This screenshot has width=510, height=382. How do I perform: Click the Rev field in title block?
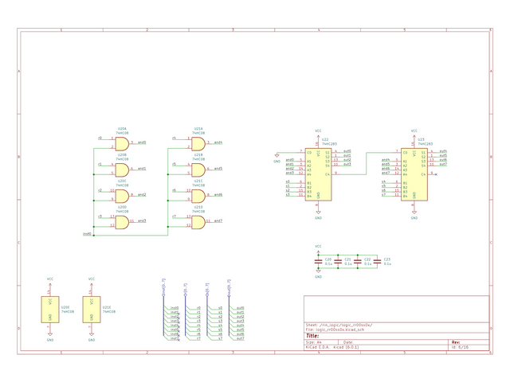coord(456,341)
